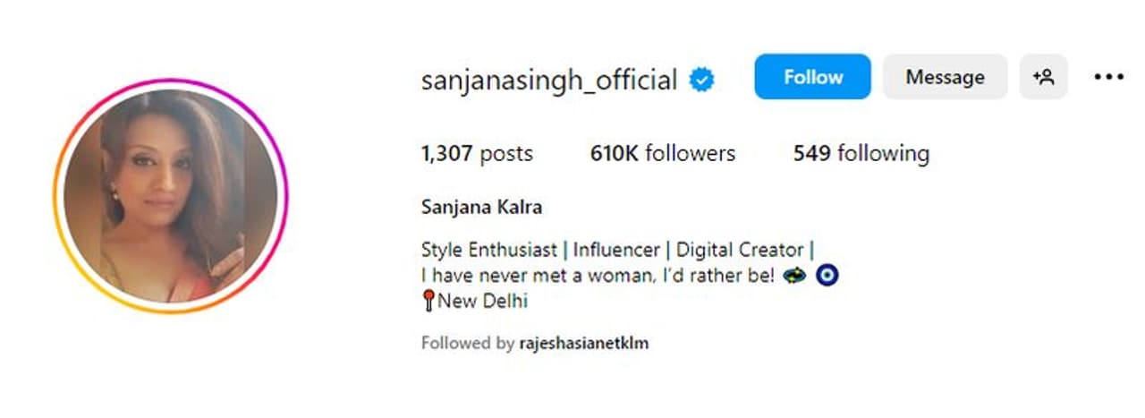Screen dimensions: 1145x418
Task: Show similar accounts via add-person icon
Action: click(1043, 77)
